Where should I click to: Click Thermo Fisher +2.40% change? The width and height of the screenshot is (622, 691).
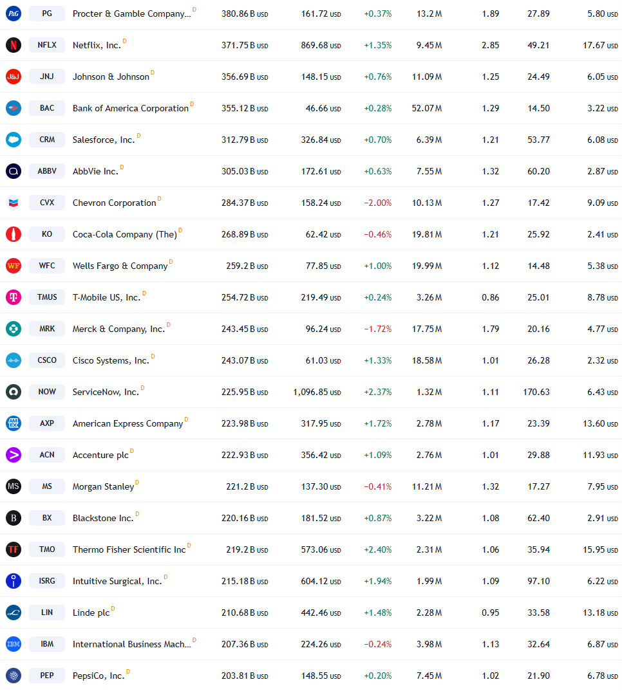click(x=377, y=549)
